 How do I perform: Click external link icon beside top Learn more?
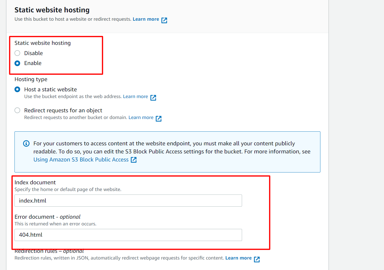pyautogui.click(x=164, y=20)
